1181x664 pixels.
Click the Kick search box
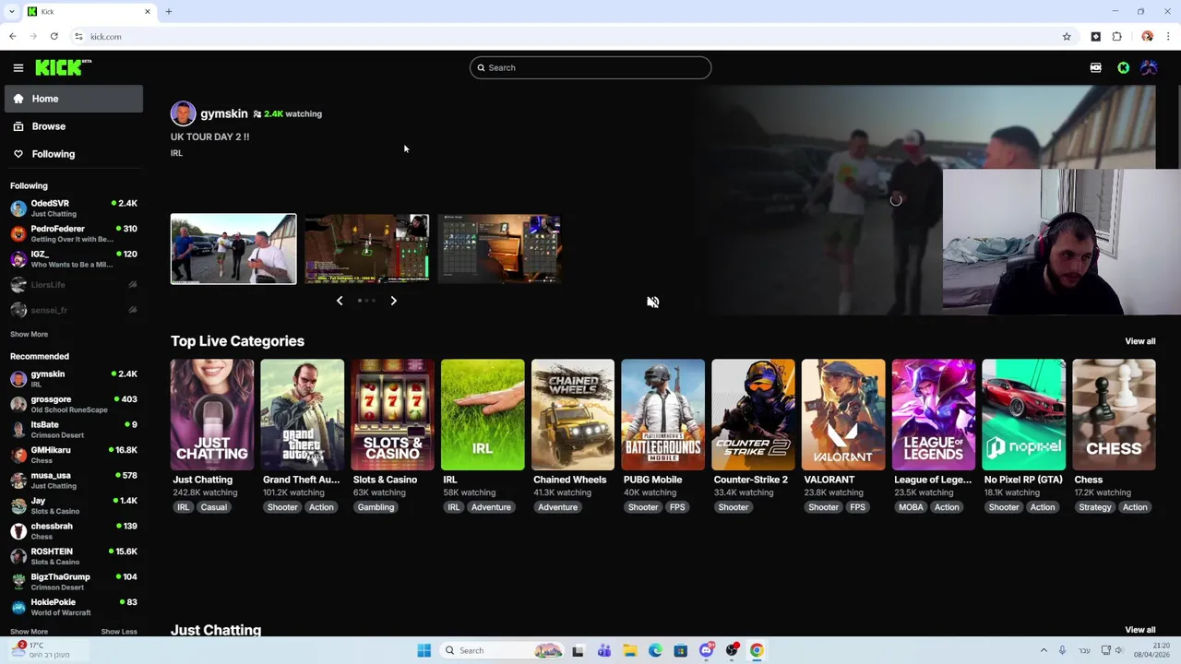(x=590, y=67)
